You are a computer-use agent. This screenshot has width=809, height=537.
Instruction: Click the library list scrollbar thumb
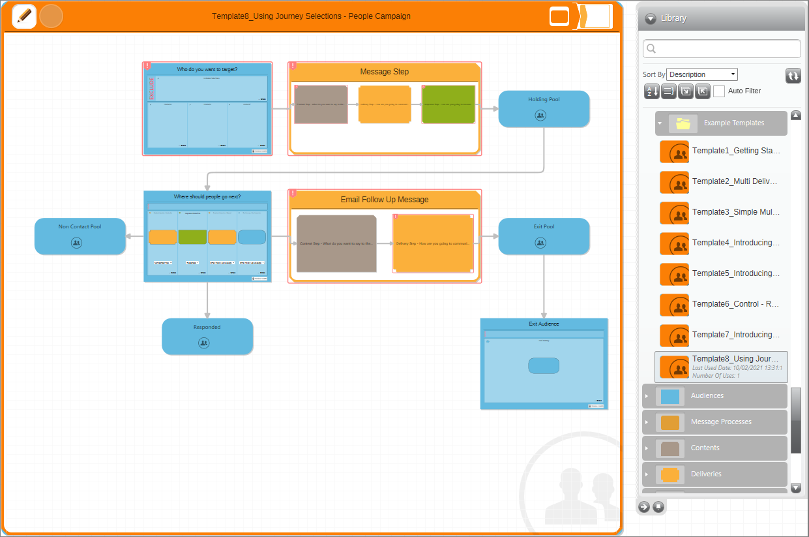coord(795,420)
